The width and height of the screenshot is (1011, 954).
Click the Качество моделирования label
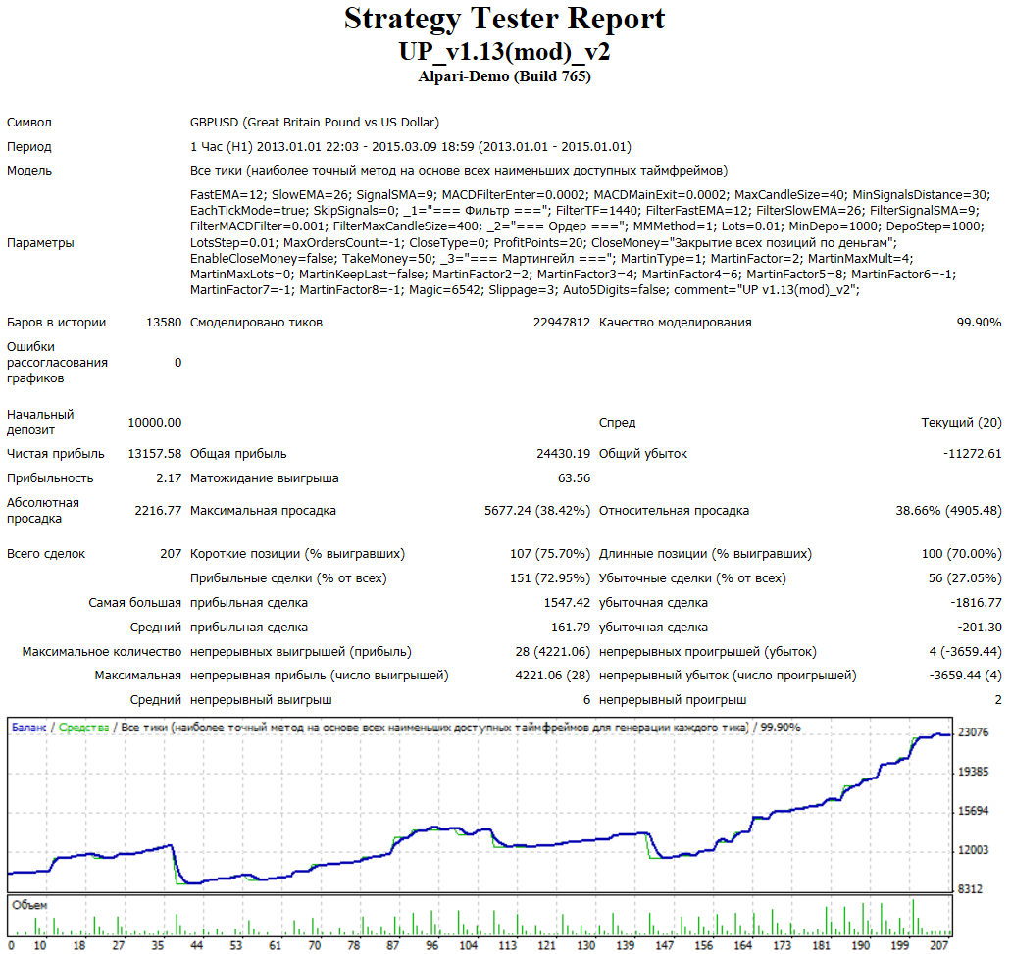(x=675, y=323)
